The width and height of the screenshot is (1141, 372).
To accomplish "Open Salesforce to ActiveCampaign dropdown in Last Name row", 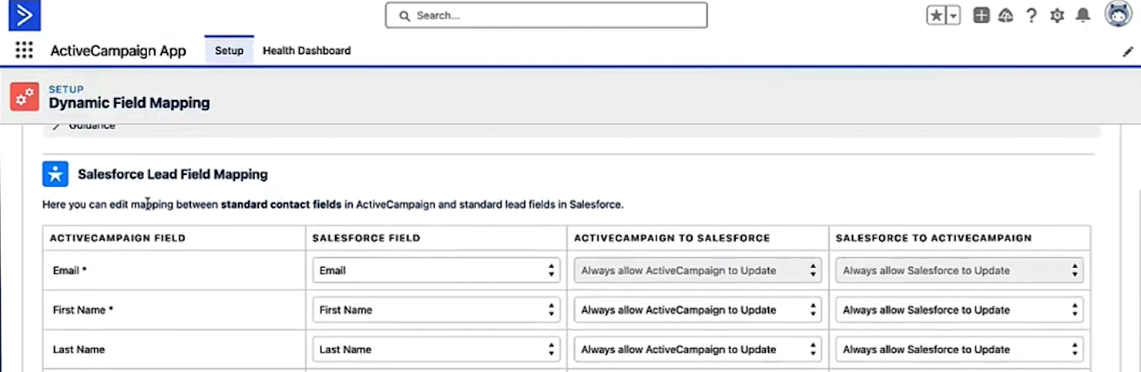I will click(x=960, y=349).
